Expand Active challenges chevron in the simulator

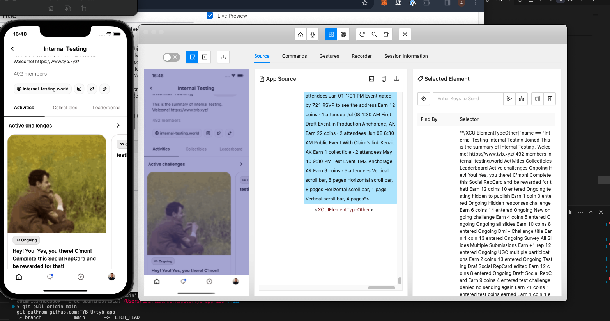tap(118, 126)
